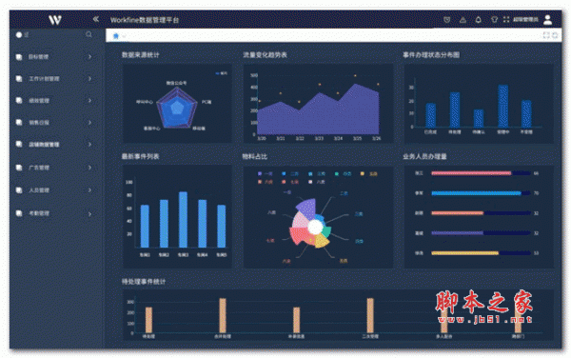Open the user avatar icon
The height and width of the screenshot is (358, 571).
(548, 20)
